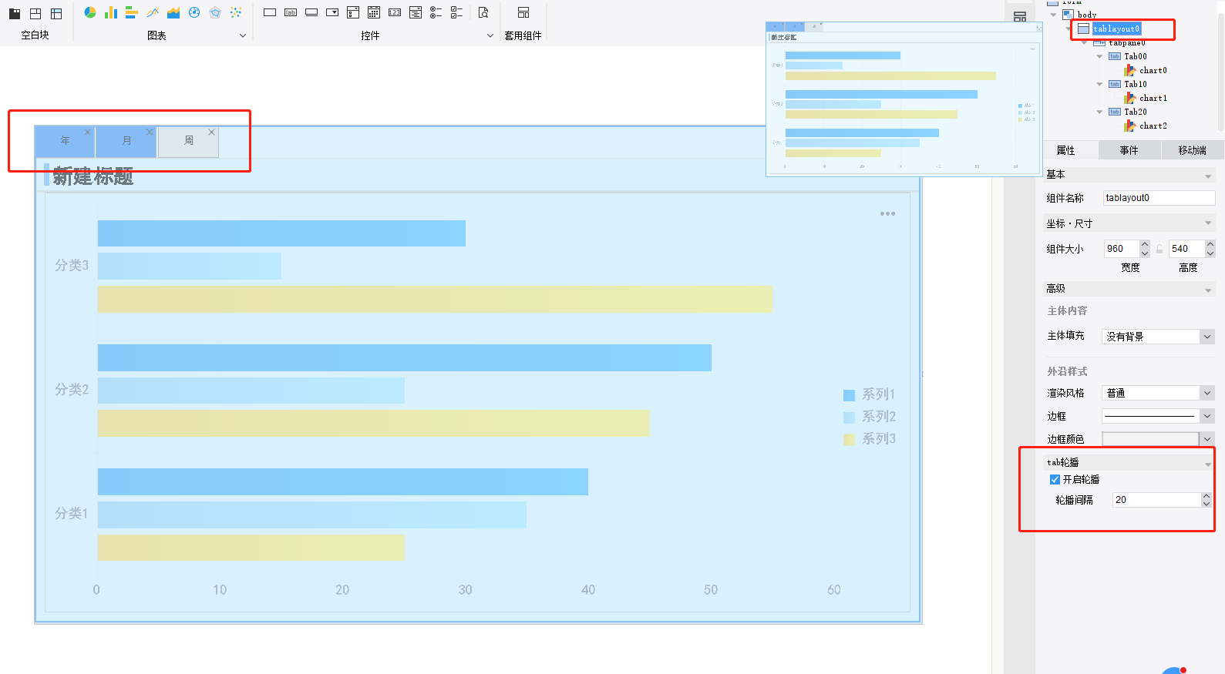Open the 主体填充 dropdown

1207,337
